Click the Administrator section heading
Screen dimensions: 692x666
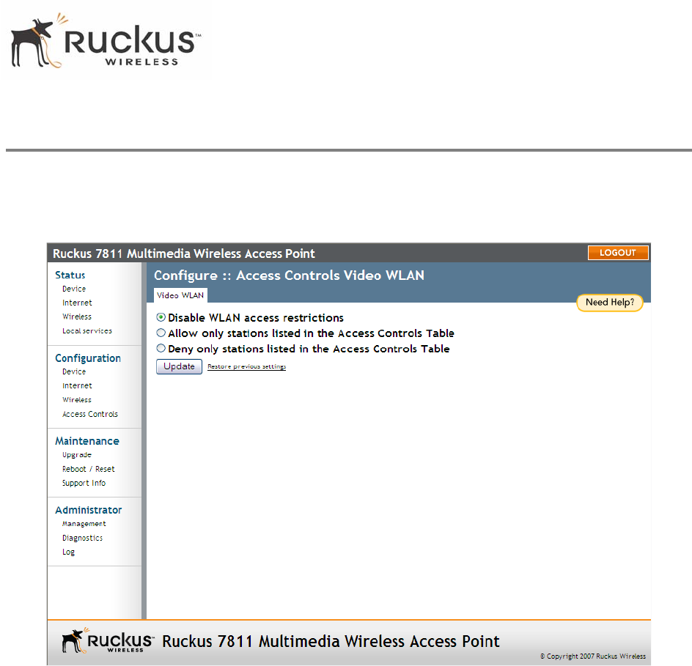pos(88,510)
